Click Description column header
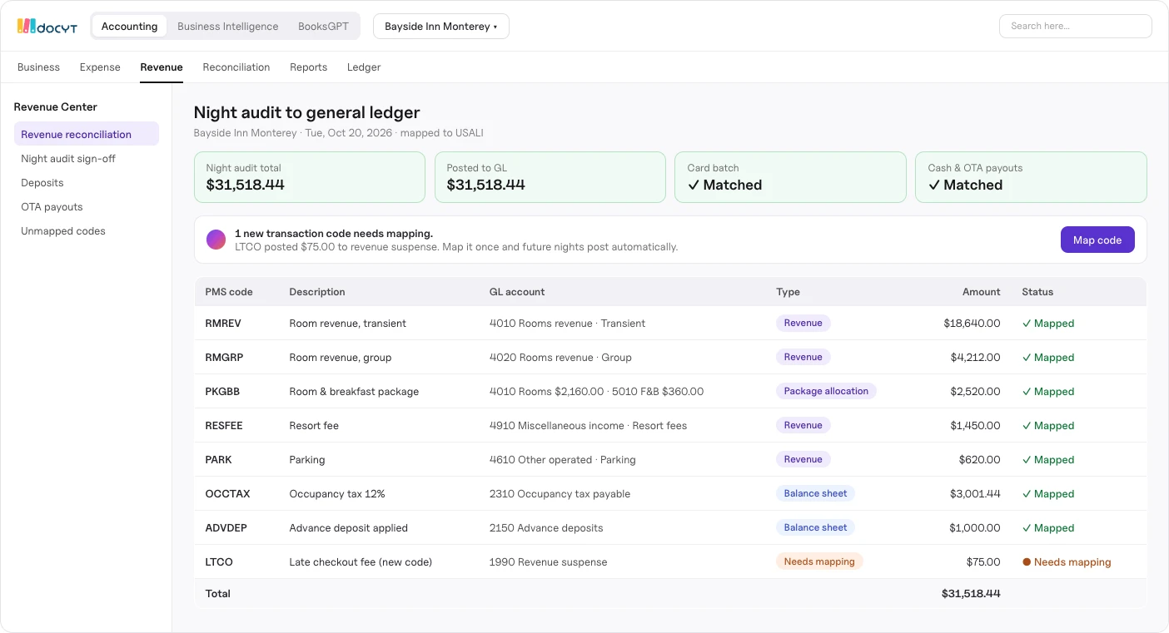 pyautogui.click(x=317, y=292)
